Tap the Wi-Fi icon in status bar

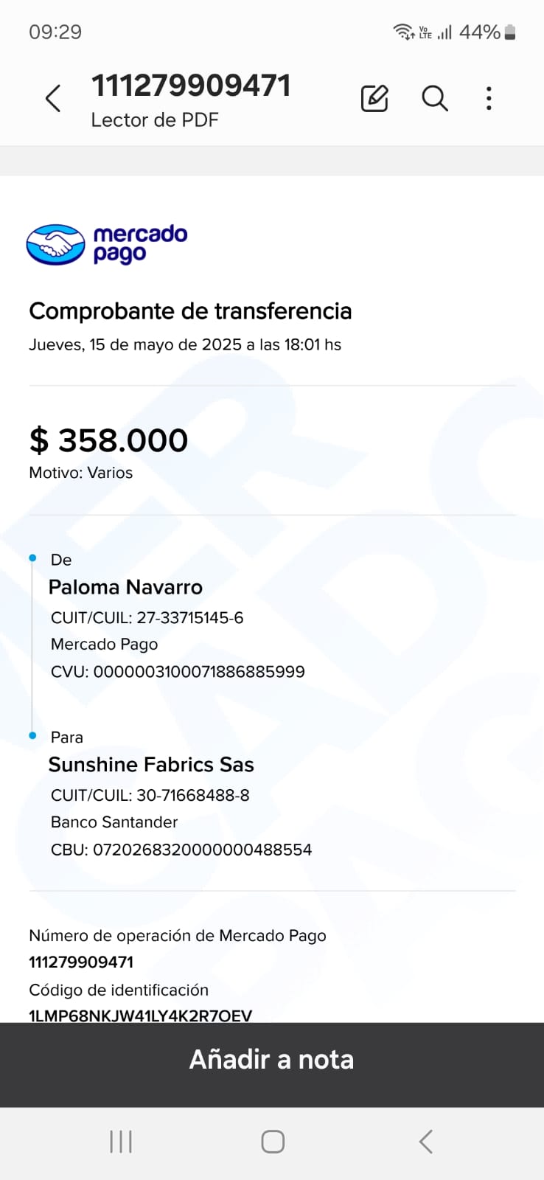[403, 32]
